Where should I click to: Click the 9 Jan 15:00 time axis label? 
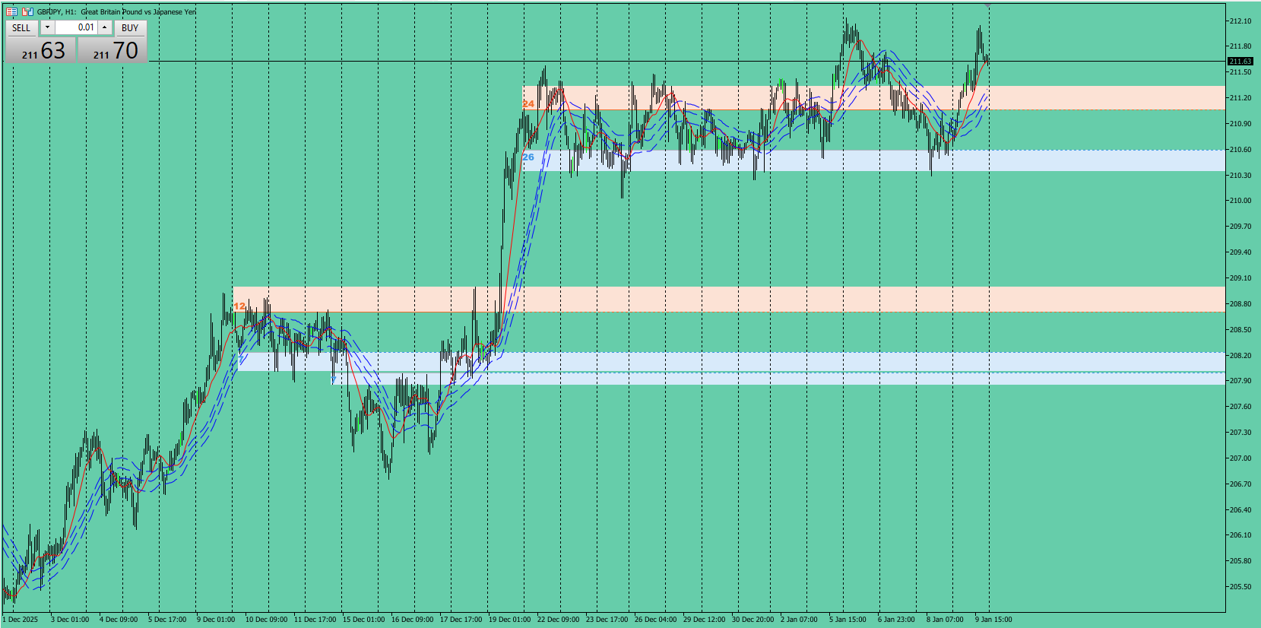pos(993,619)
